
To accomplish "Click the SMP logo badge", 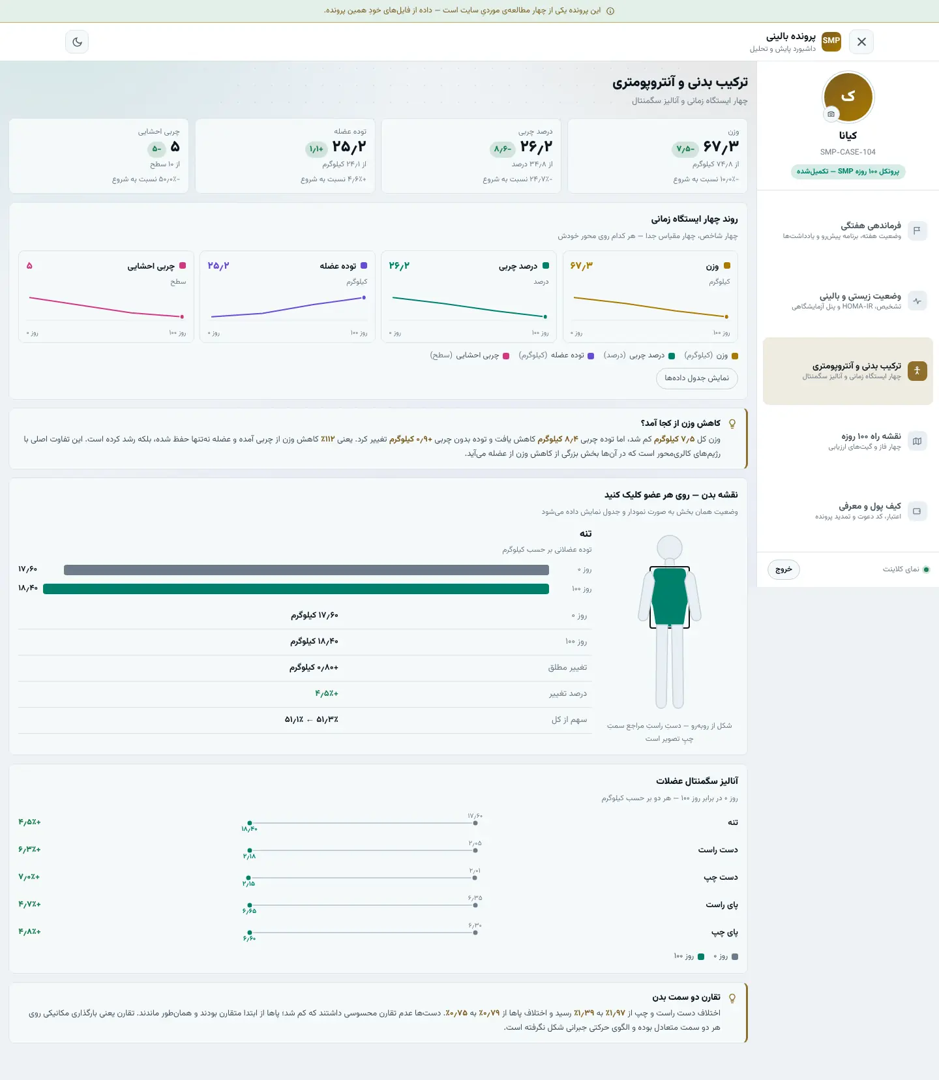I will tap(831, 41).
